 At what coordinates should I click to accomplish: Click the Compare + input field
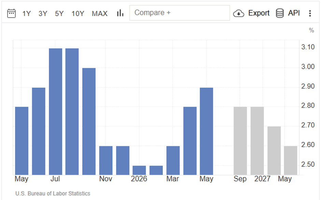click(x=180, y=13)
